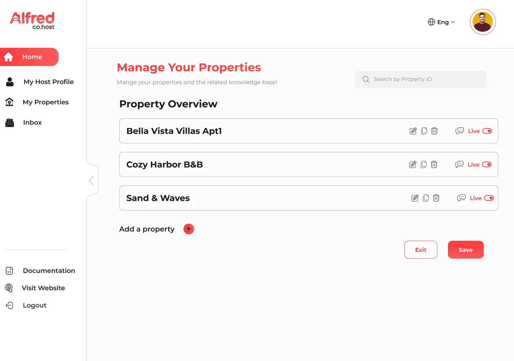Click the edit pencil for Sand & Waves

click(415, 198)
